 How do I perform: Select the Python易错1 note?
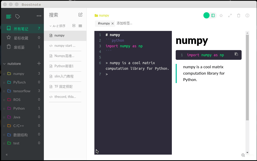point(65,66)
